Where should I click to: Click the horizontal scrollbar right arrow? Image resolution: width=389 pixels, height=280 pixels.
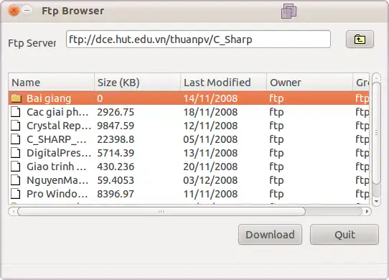pos(367,212)
